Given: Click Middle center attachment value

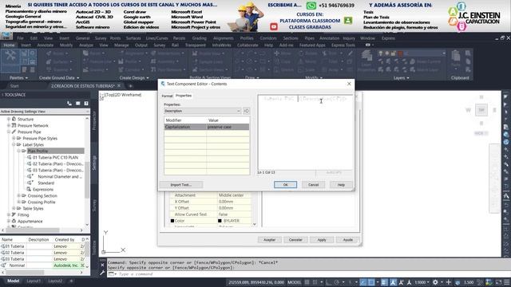Looking at the screenshot, I should coord(231,195).
